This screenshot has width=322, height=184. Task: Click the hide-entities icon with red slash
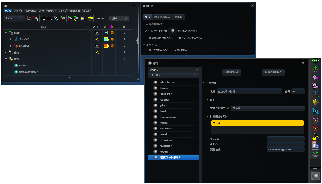tap(49, 18)
